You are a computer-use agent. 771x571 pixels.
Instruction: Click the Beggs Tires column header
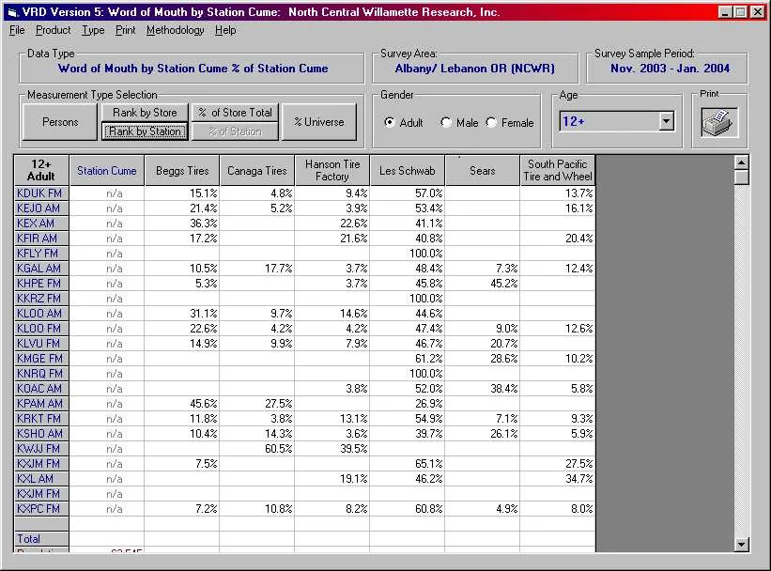point(182,170)
